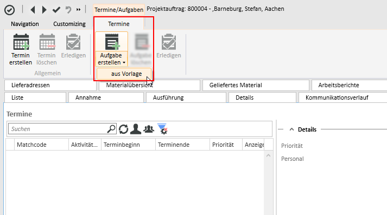Switch to the Arbeitsberichte tab
This screenshot has width=387, height=215.
click(349, 85)
